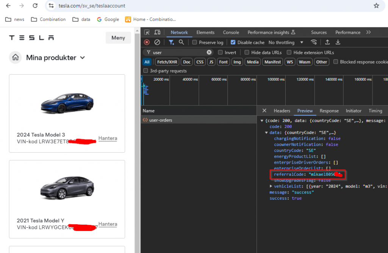
Task: Click in the network filter text field
Action: point(178,52)
